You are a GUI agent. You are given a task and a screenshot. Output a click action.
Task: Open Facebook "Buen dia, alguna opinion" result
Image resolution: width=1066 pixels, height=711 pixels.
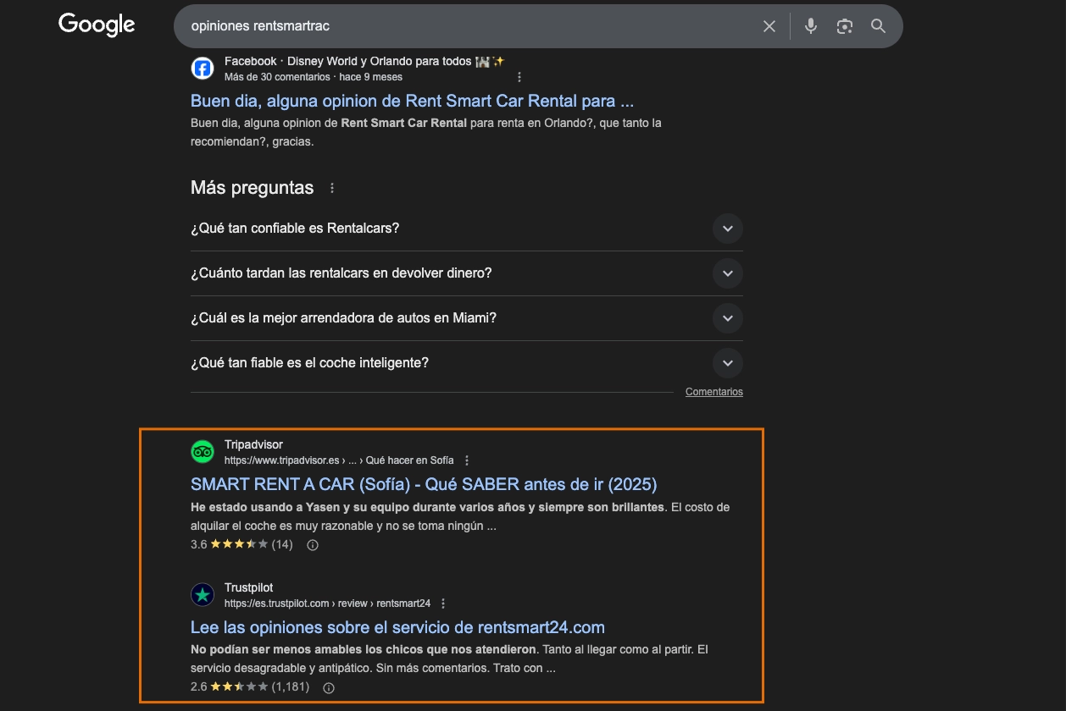coord(412,101)
